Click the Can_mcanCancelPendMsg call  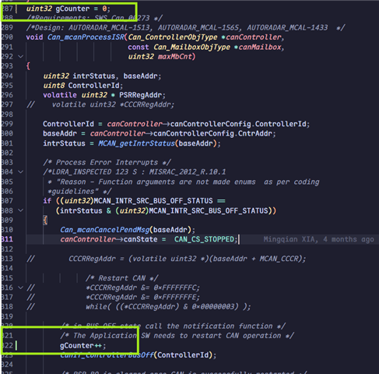[x=105, y=230]
